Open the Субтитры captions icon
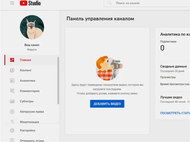The image size is (190, 142). [12, 101]
